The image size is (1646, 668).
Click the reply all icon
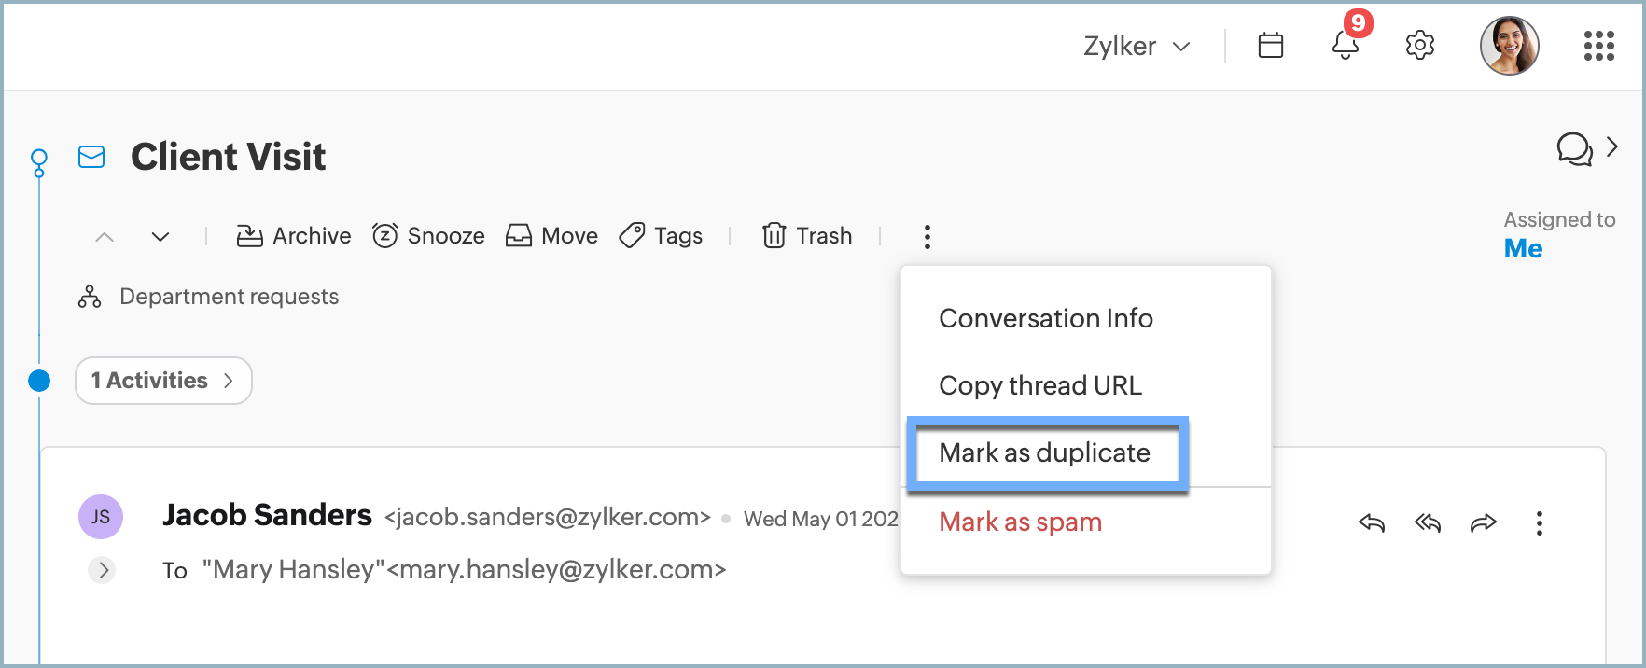point(1427,522)
